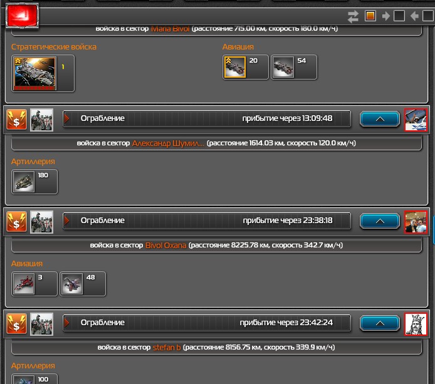Click the robbery dollar icon in the 23:42:24 row

tap(17, 324)
